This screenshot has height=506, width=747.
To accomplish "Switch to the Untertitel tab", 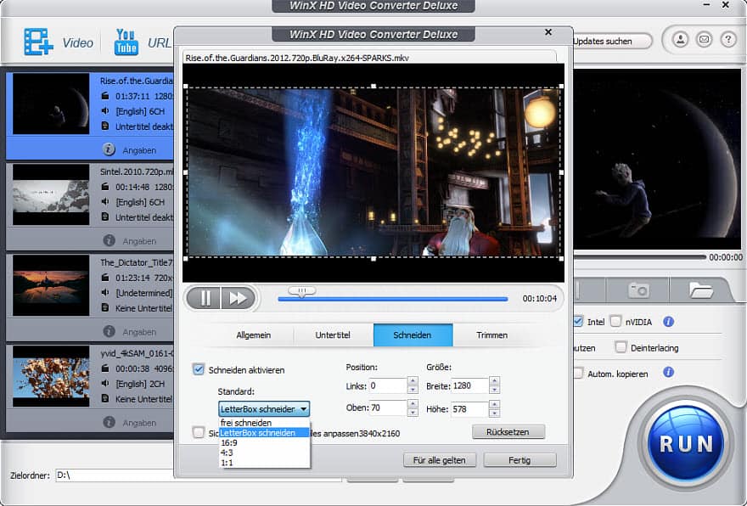I will tap(333, 335).
